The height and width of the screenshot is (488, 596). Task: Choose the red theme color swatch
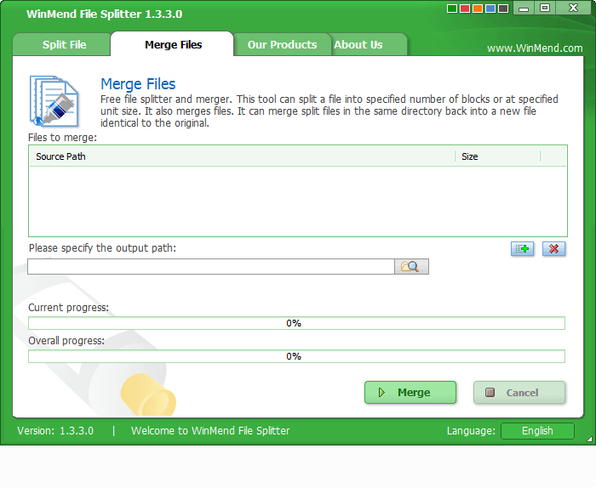[x=465, y=9]
